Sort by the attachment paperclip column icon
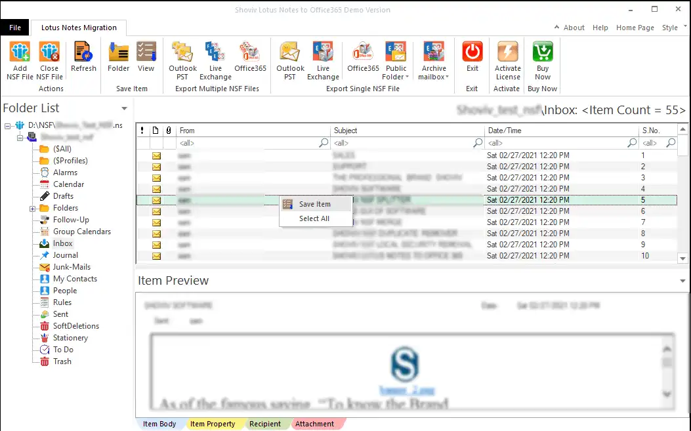691x431 pixels. click(x=169, y=131)
